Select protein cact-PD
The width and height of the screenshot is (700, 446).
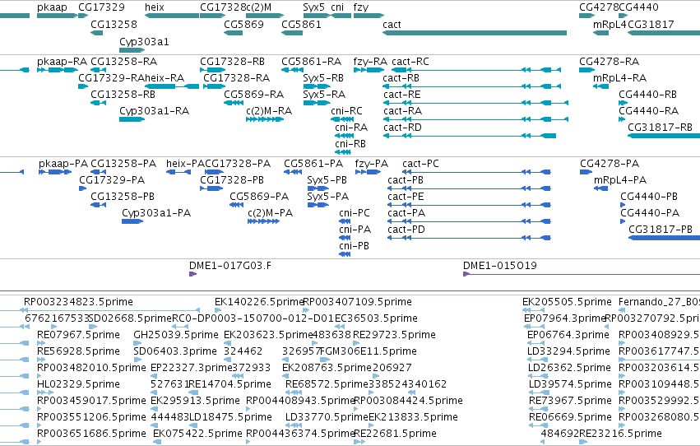tap(469, 238)
